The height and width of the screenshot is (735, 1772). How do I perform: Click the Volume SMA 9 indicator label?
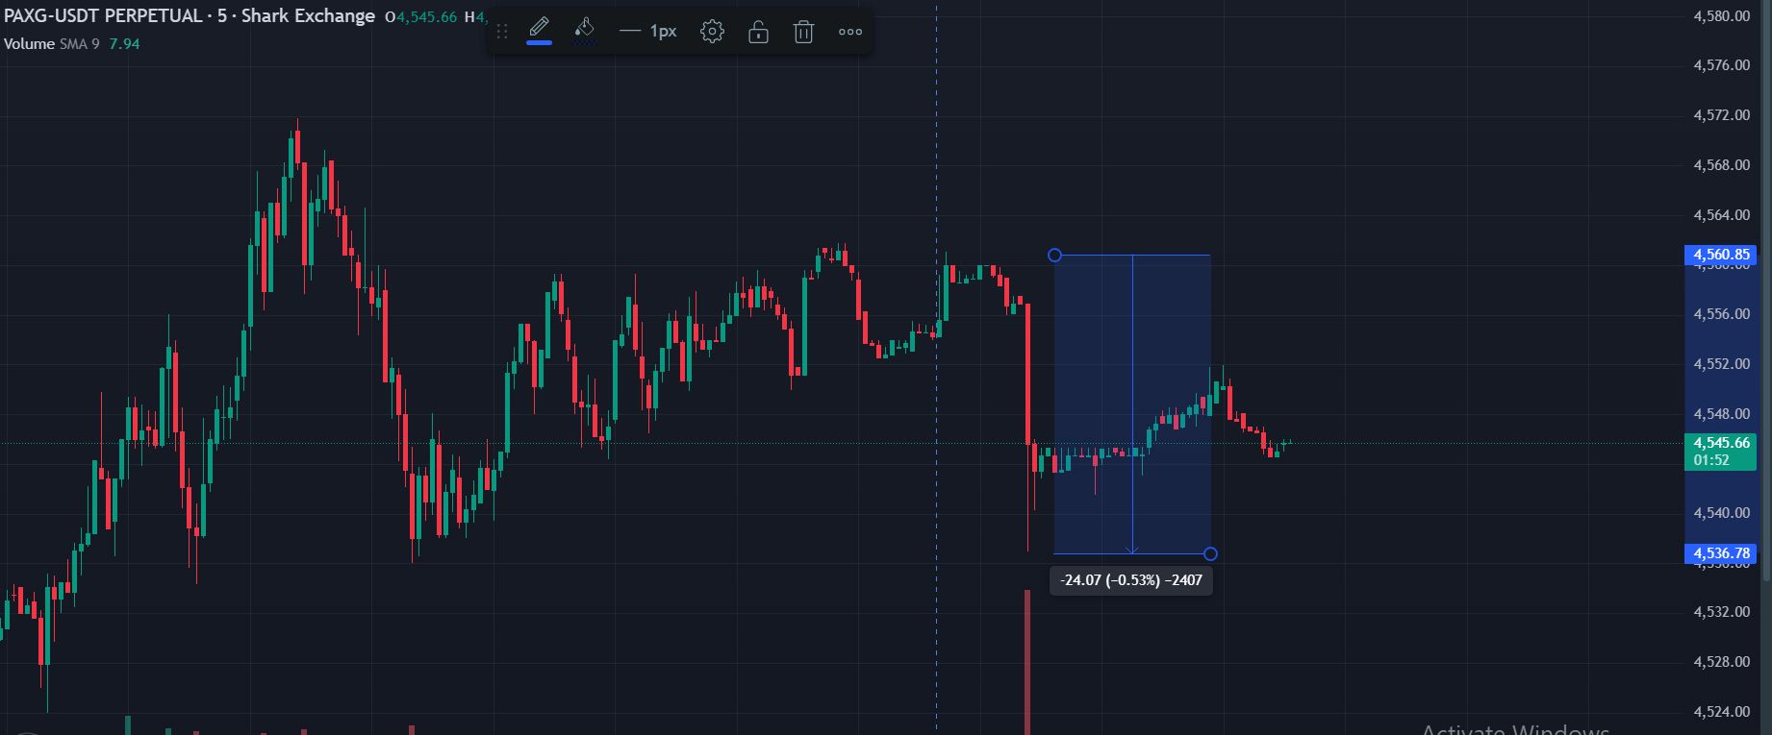pyautogui.click(x=51, y=44)
